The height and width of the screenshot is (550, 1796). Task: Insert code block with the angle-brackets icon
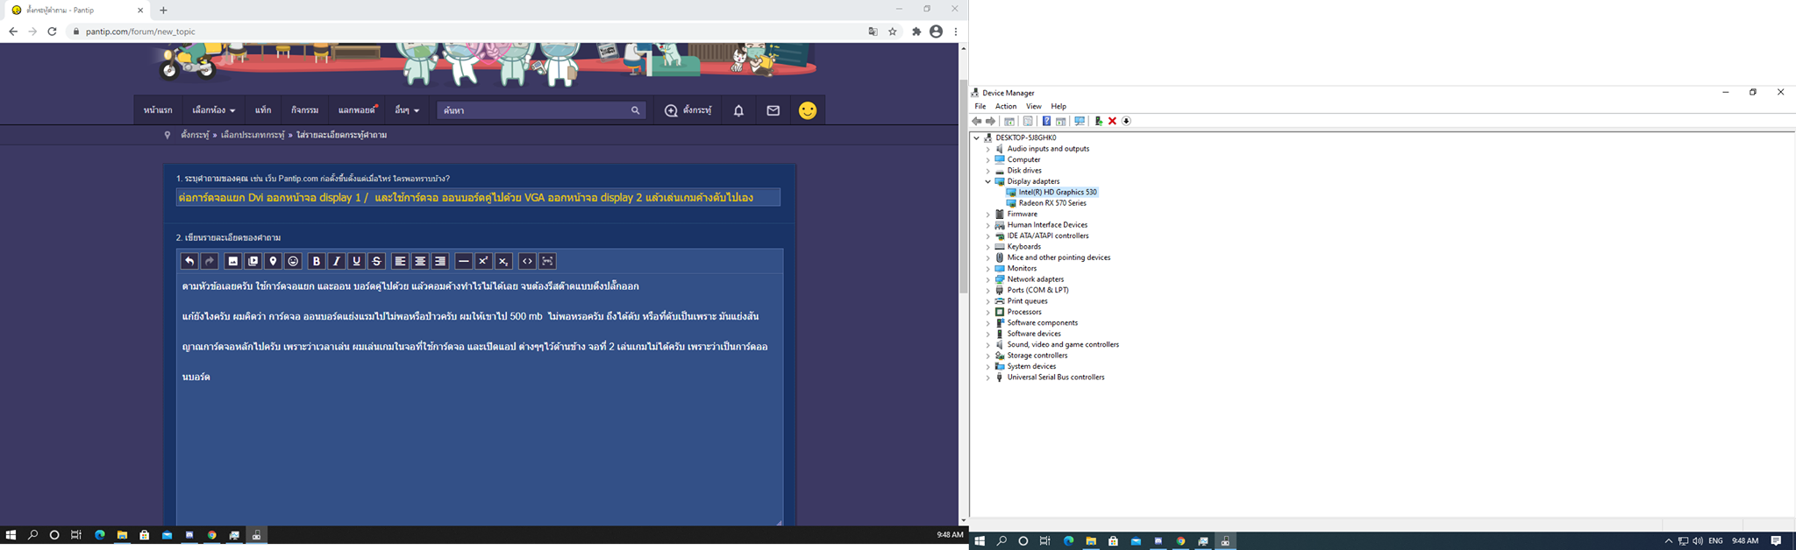pos(527,261)
